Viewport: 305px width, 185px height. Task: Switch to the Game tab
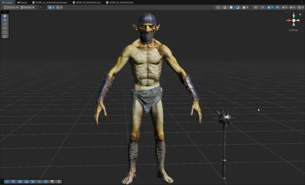point(22,3)
